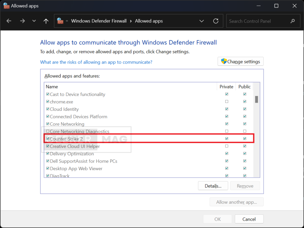Toggle Public checkbox for Counter-Strike 2
Viewport: 304px width, 228px height.
coord(245,138)
